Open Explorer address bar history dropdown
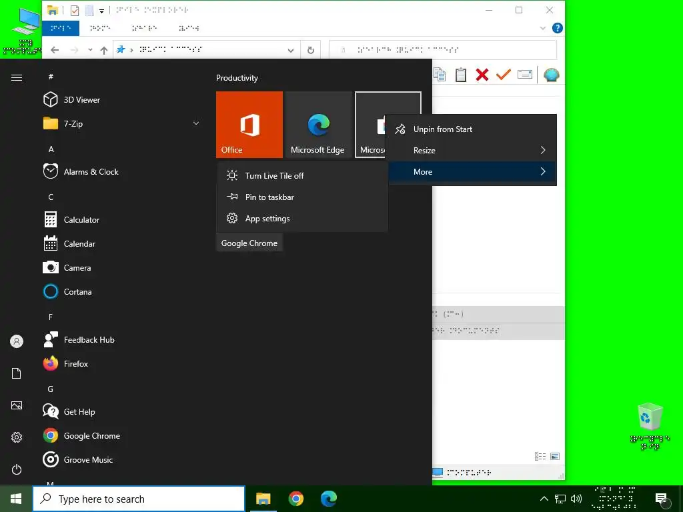This screenshot has width=683, height=512. [291, 51]
